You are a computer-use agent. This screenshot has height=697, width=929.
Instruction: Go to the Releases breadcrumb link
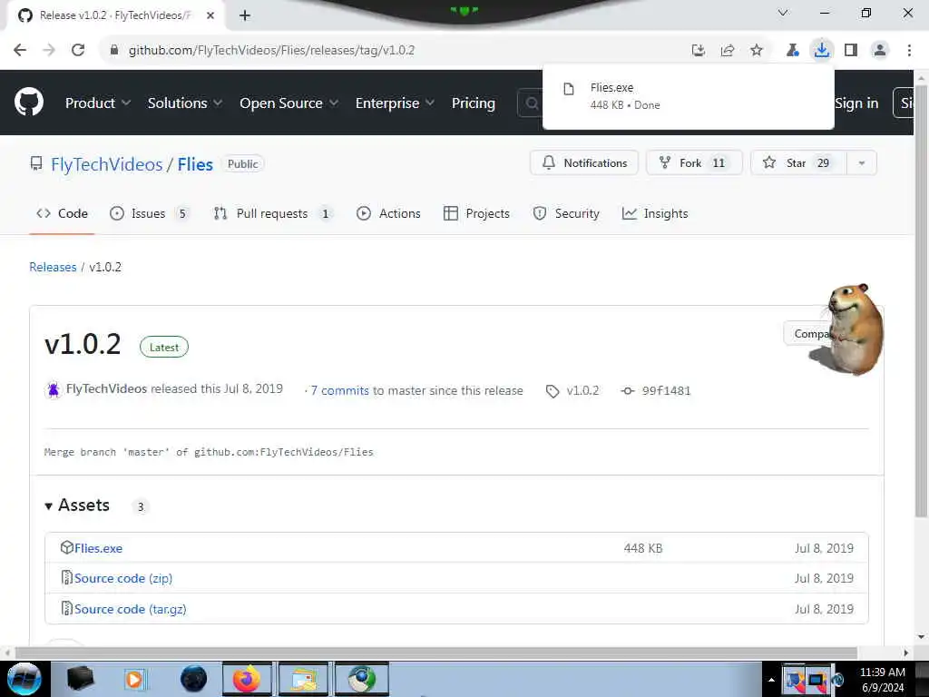[x=53, y=268]
